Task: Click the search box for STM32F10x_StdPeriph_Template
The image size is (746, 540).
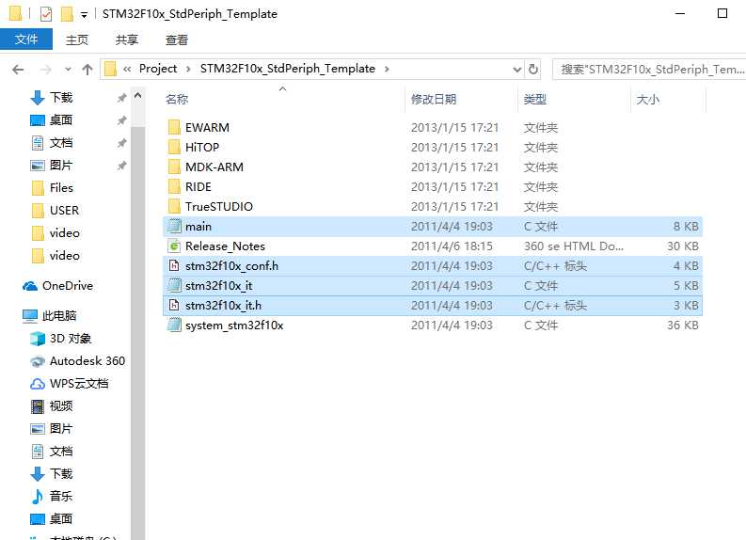Action: 649,70
